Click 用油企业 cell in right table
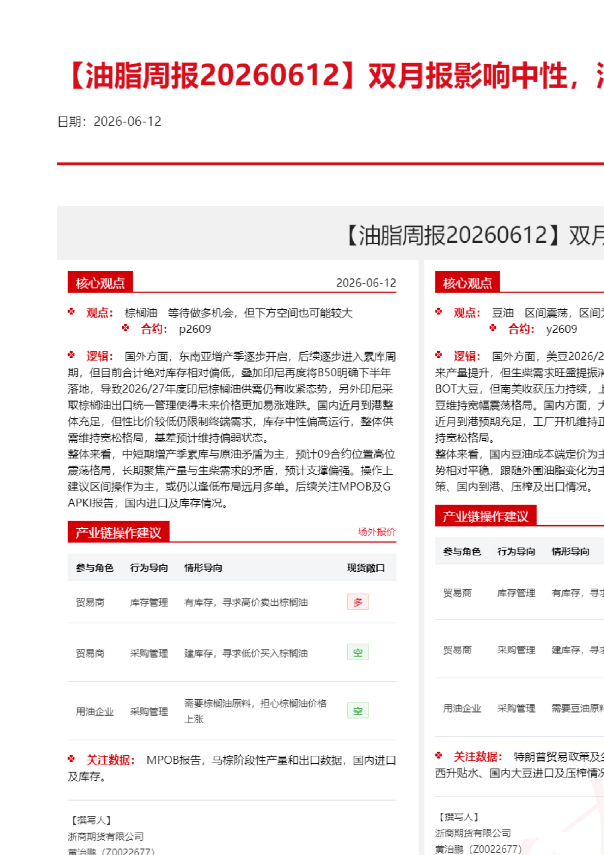This screenshot has width=604, height=855. [462, 708]
